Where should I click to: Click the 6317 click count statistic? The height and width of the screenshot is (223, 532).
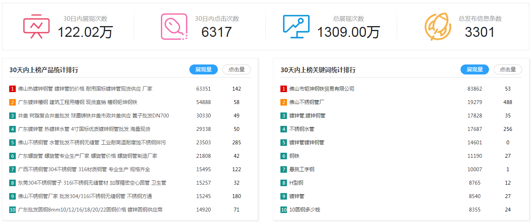(217, 32)
